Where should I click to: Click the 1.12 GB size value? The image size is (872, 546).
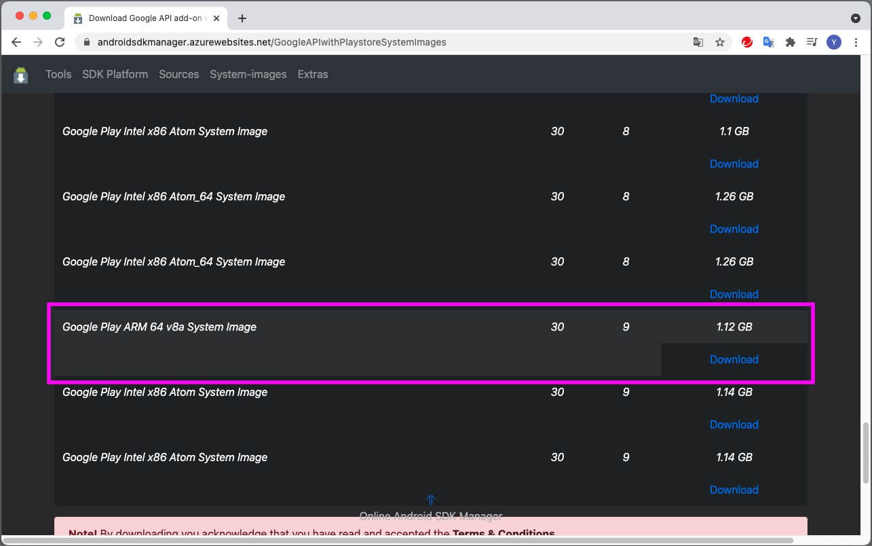pos(734,327)
